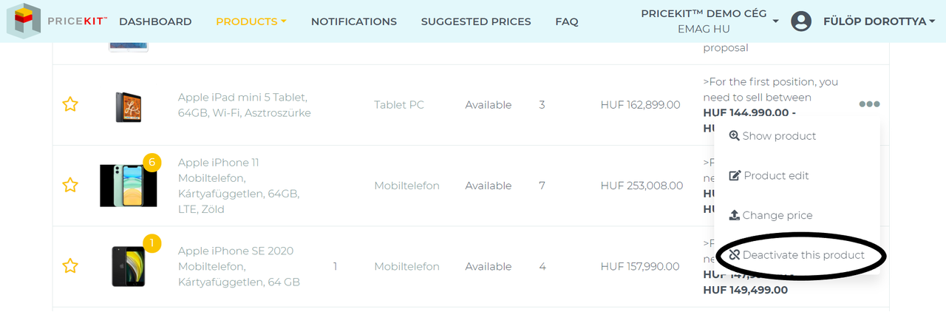Click edit pencil icon beside Product edit

coord(735,176)
